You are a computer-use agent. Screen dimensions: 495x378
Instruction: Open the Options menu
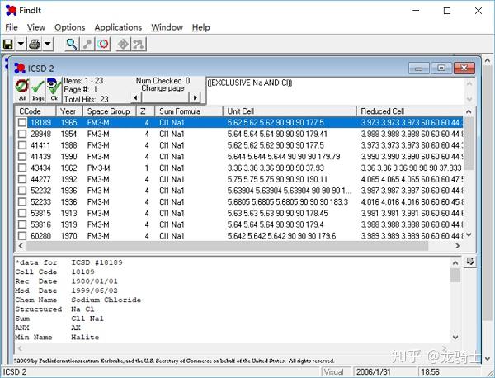click(70, 27)
